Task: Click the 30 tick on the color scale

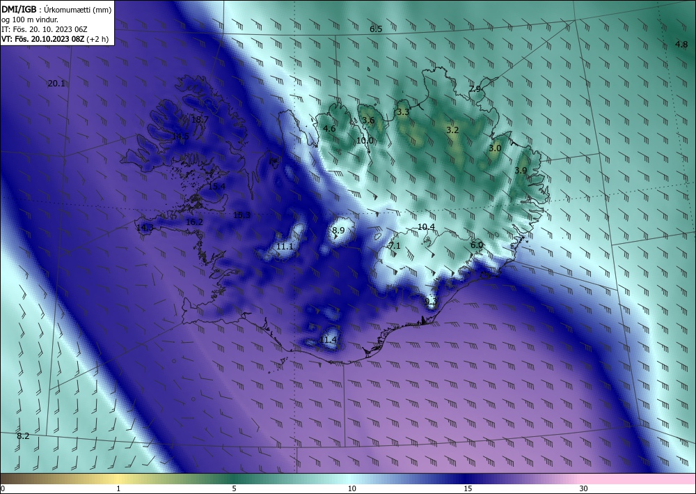Action: (583, 489)
